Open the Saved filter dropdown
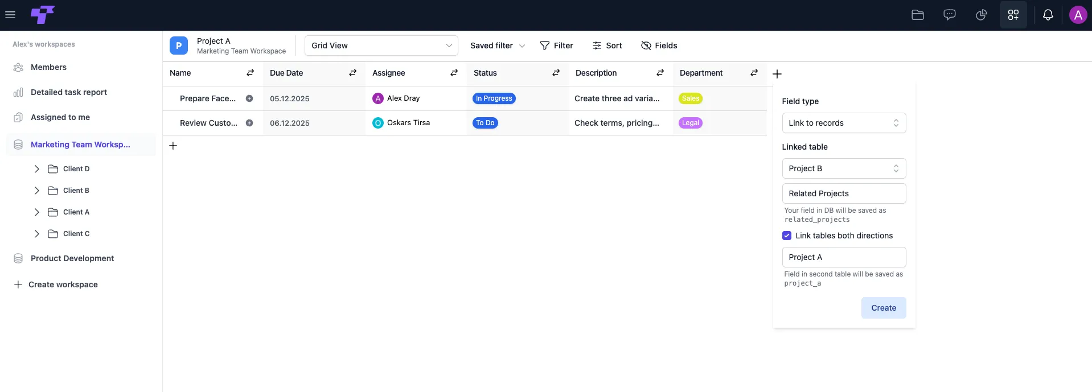Viewport: 1092px width, 392px height. pyautogui.click(x=498, y=46)
